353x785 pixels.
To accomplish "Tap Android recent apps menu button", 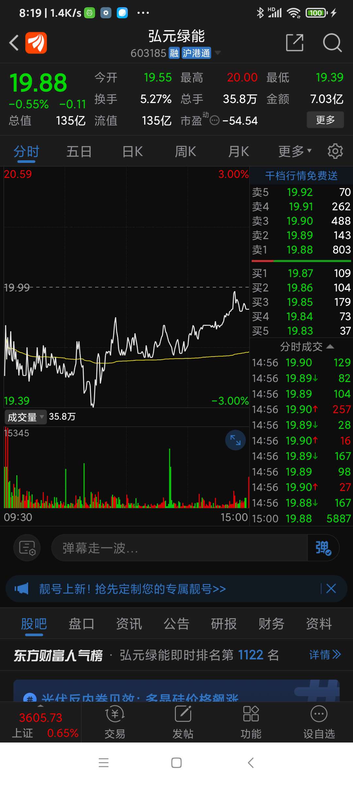I will click(x=104, y=763).
